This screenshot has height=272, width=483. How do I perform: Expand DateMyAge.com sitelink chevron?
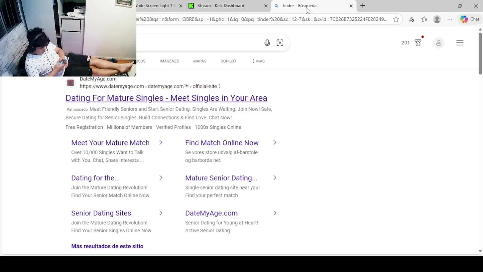pyautogui.click(x=275, y=213)
